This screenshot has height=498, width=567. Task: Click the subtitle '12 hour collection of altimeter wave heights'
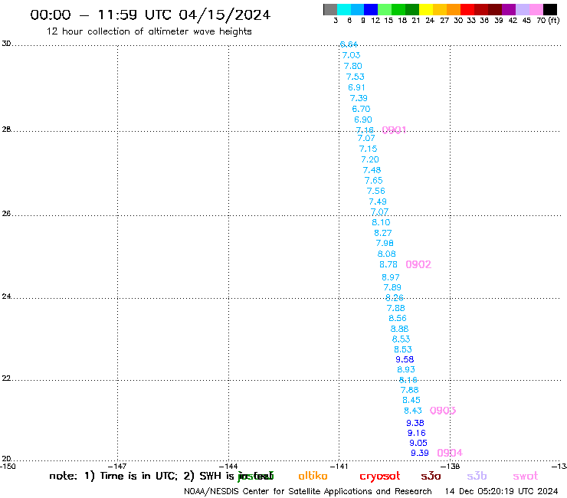[x=149, y=31]
